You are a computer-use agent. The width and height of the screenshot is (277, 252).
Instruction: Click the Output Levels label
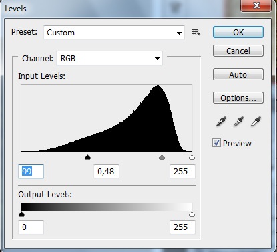coord(45,195)
